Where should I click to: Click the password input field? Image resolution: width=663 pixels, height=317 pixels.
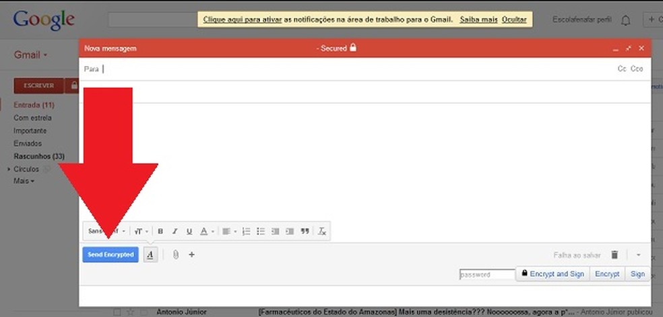click(x=487, y=275)
